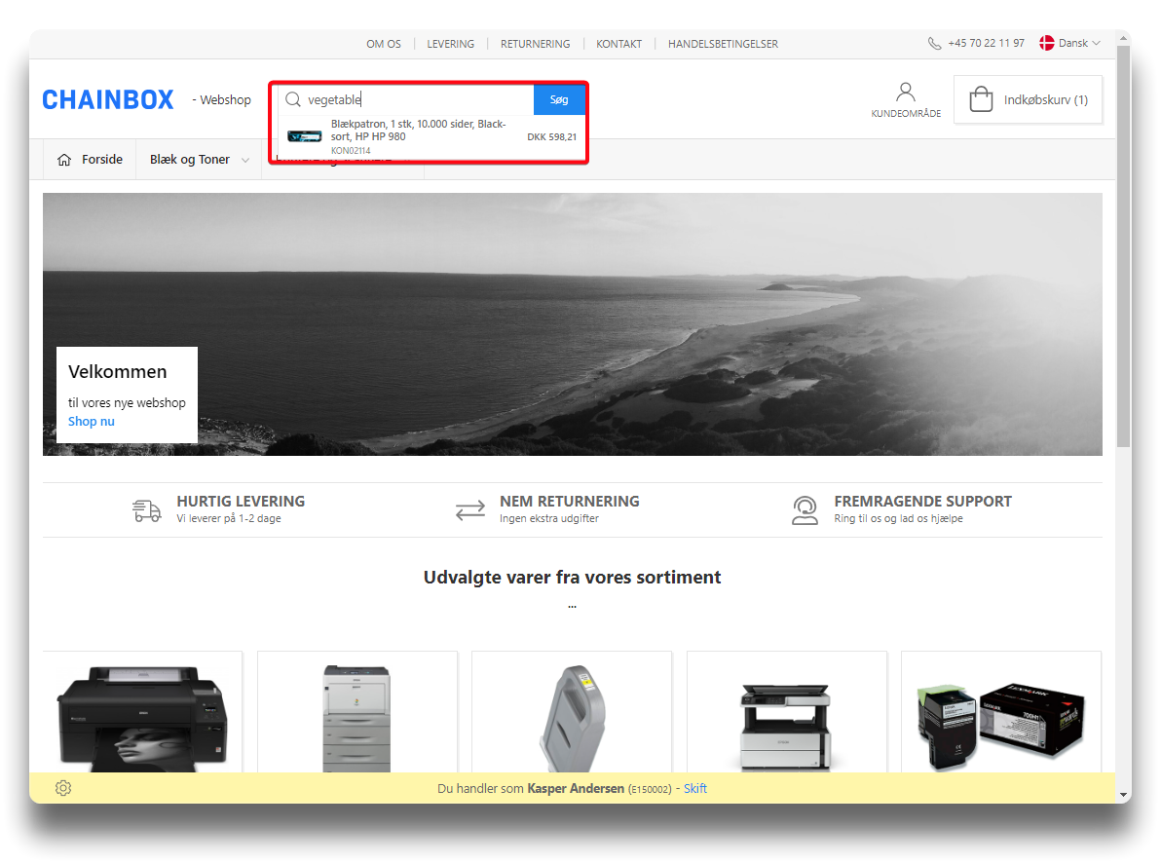
Task: Open settings gear in yellow bar
Action: pyautogui.click(x=63, y=788)
